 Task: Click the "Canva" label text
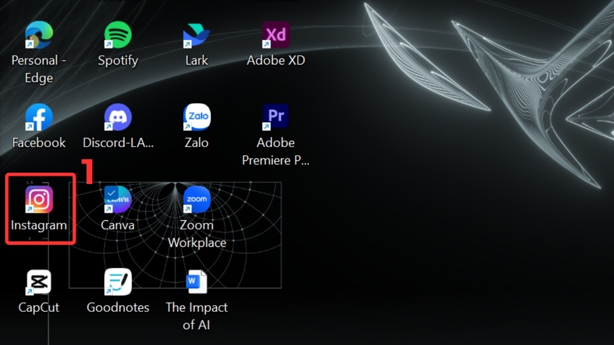pos(118,225)
